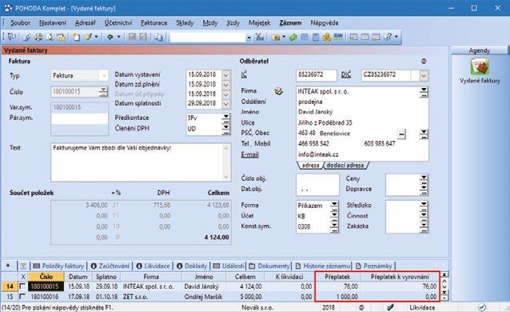Viewport: 510px width, 312px height.
Task: Click the print preview magnifier icon
Action: point(50,37)
